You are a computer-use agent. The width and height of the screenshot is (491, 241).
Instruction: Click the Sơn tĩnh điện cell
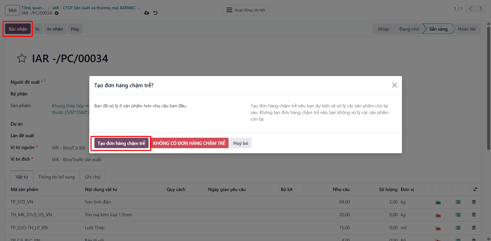point(98,202)
